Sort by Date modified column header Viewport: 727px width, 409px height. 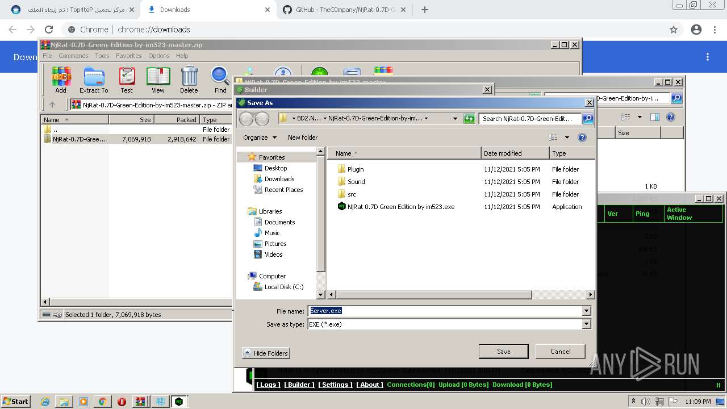click(515, 153)
